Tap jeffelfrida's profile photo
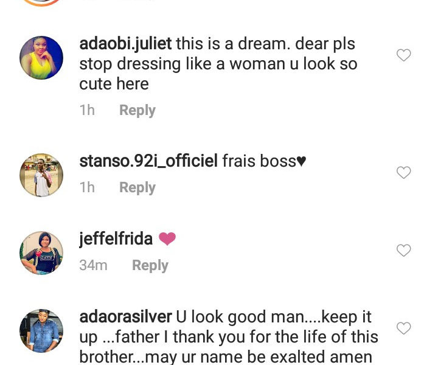438x365 pixels. pyautogui.click(x=41, y=252)
